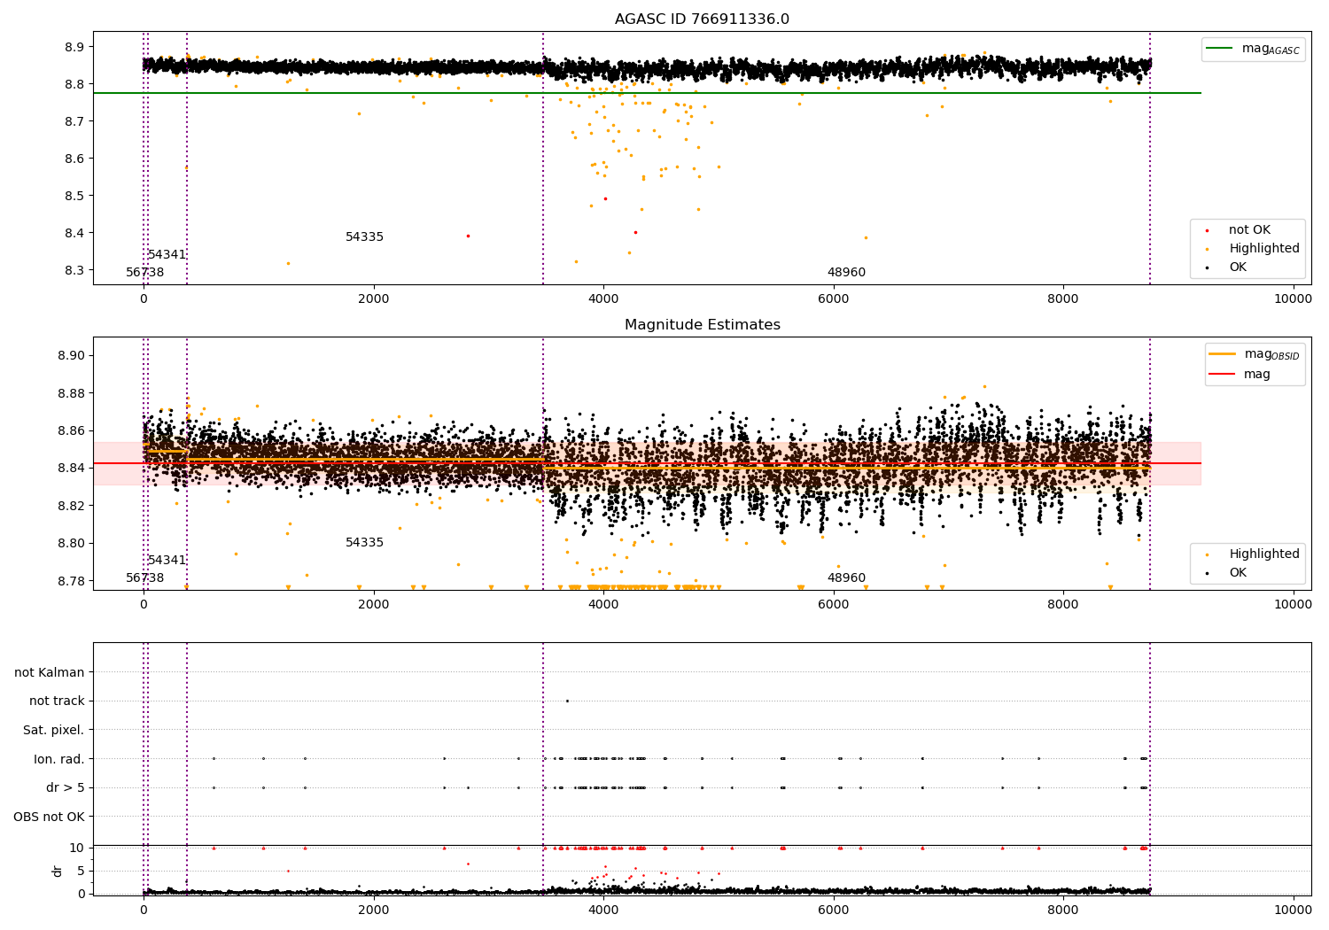Click the 'OBS not OK' row label

tap(49, 818)
